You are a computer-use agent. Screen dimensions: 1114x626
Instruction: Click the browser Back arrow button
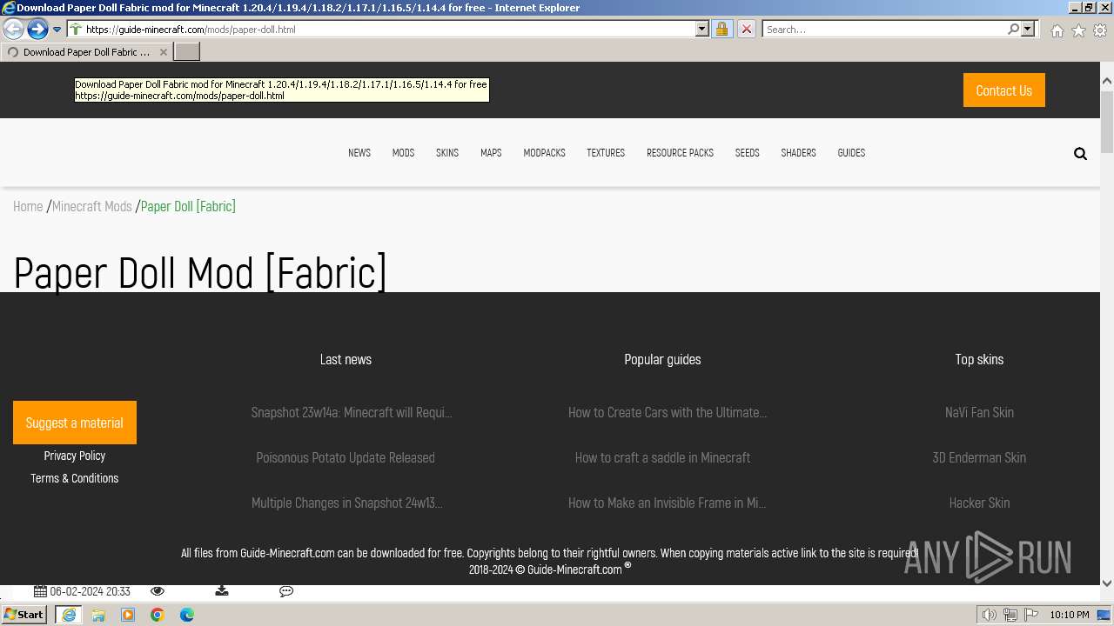(14, 29)
